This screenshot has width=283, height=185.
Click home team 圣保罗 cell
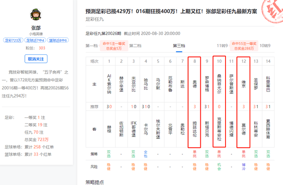click(x=256, y=84)
